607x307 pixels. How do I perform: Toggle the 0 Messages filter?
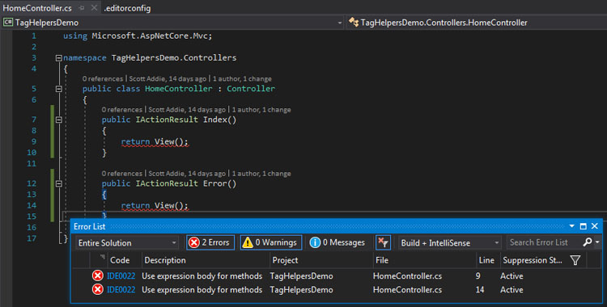337,242
